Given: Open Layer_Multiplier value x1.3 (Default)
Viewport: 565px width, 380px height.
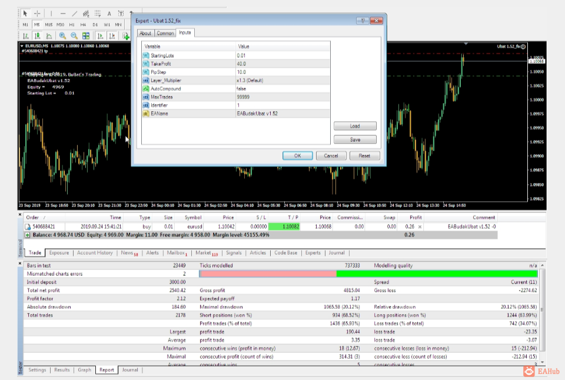Looking at the screenshot, I should click(x=283, y=81).
